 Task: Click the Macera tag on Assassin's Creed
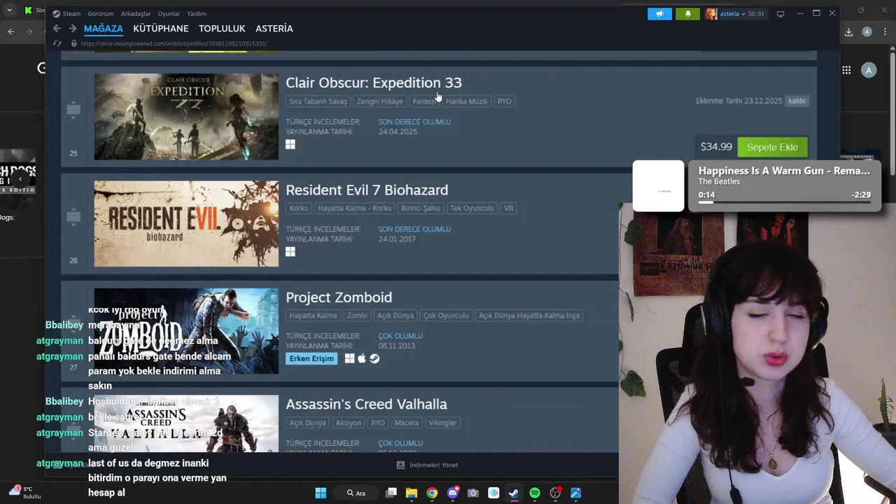click(407, 423)
